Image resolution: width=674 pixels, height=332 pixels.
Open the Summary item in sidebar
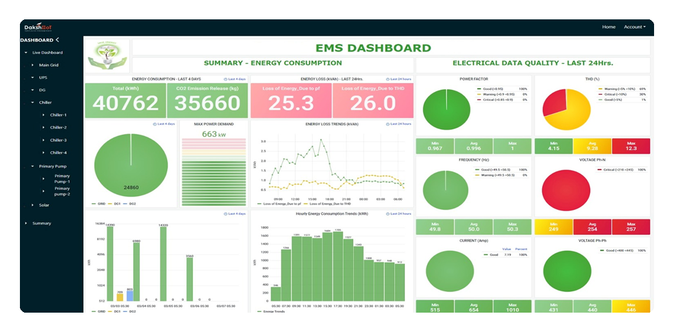(x=42, y=223)
